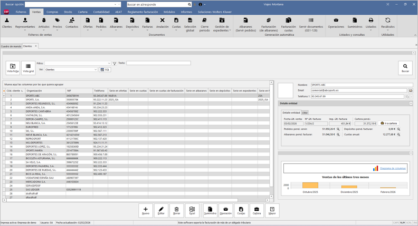Open the Listados icon

371,24
